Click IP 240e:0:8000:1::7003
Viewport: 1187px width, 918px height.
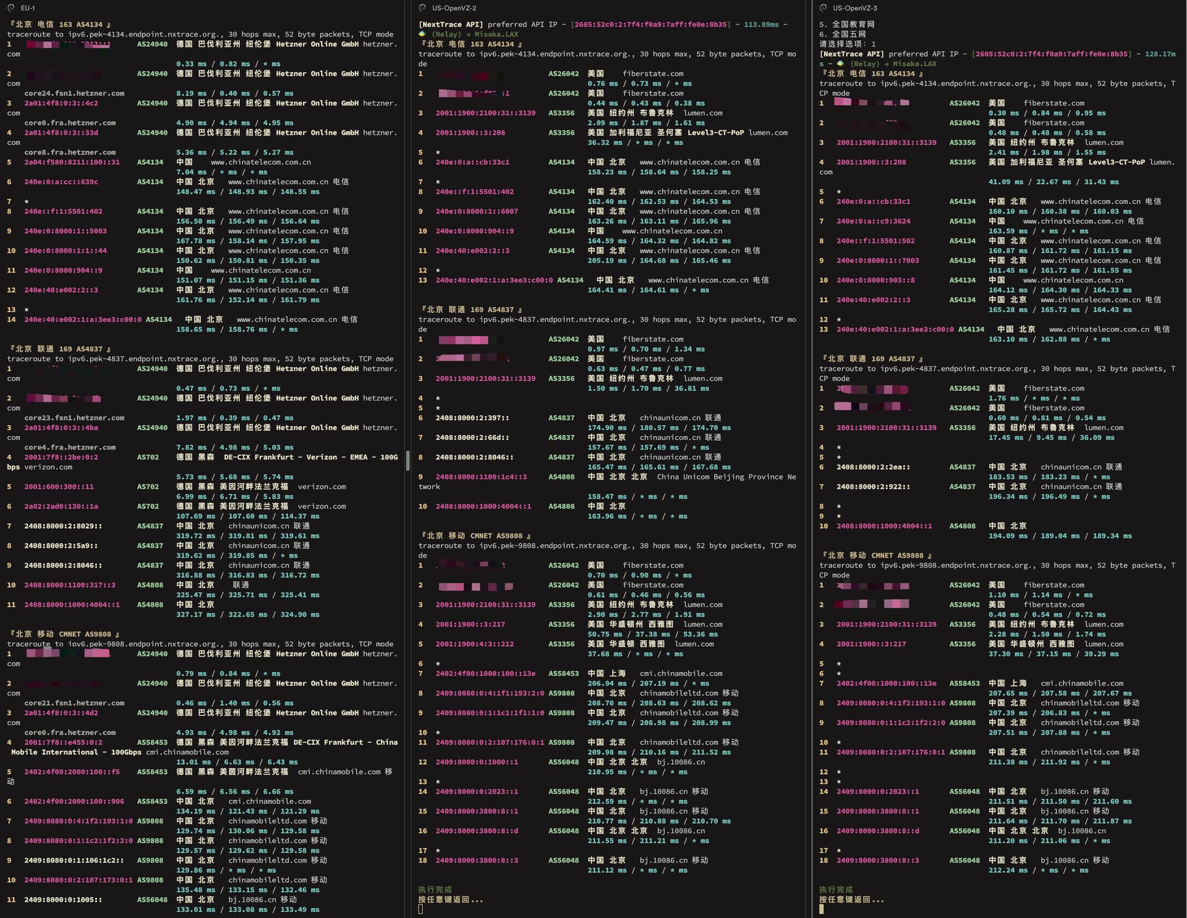pyautogui.click(x=877, y=261)
